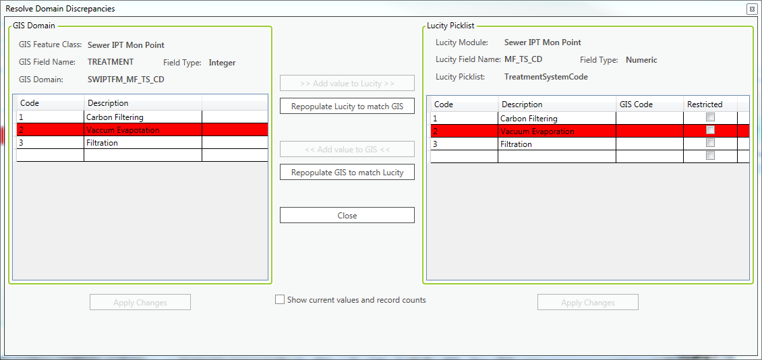Click Sewer IPT Mon Point GIS feature class
The image size is (762, 360).
[x=126, y=45]
